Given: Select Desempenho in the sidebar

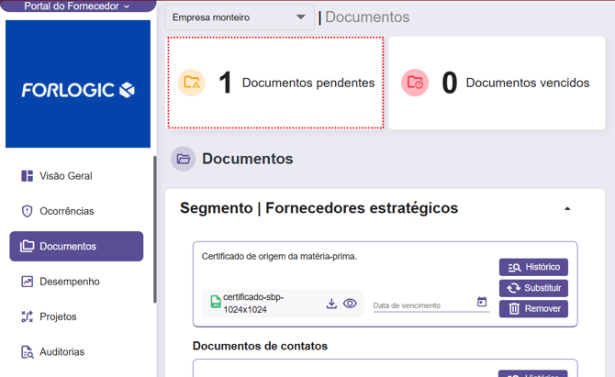Looking at the screenshot, I should [69, 282].
